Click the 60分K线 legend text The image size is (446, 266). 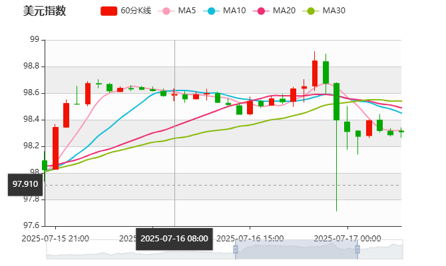pos(136,11)
